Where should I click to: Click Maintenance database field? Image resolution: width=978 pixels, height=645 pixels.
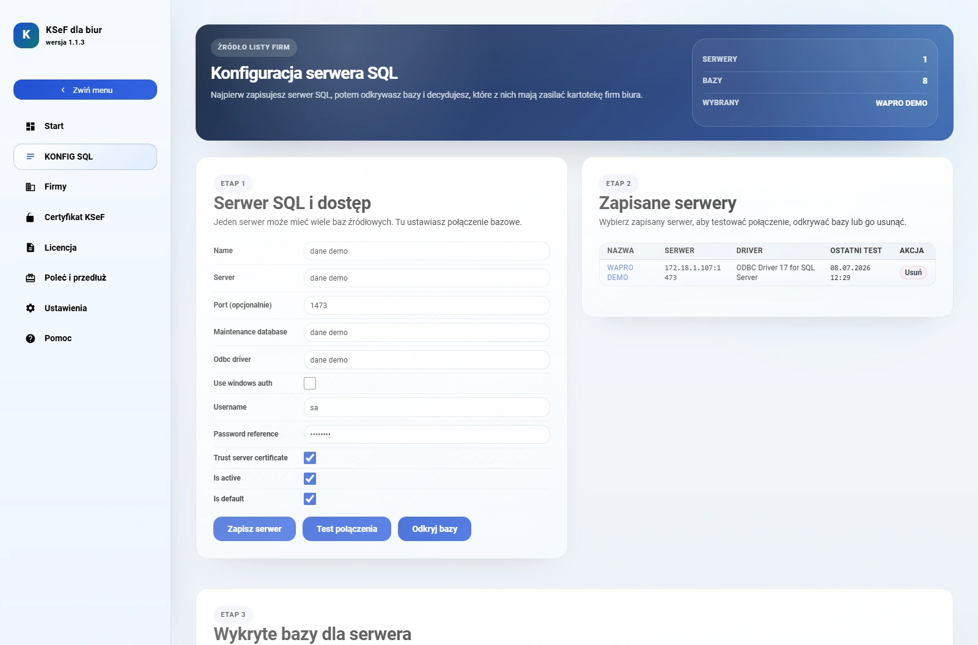click(x=427, y=333)
